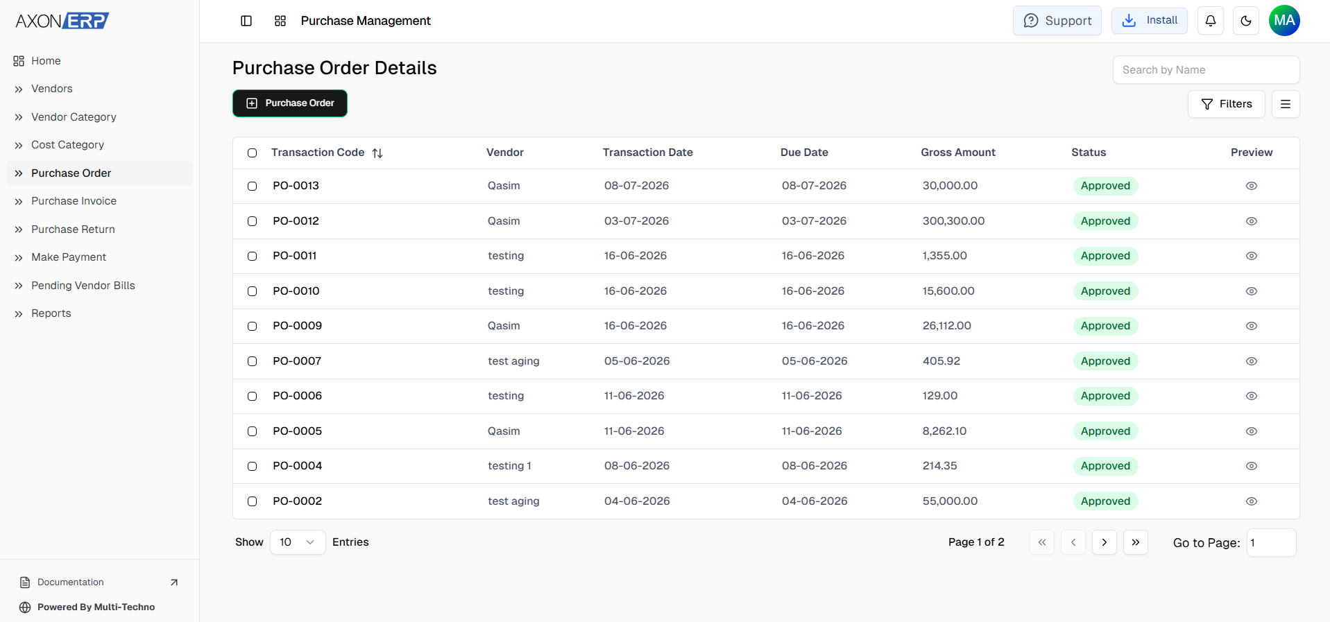Sort by Transaction Code arrows

point(377,153)
